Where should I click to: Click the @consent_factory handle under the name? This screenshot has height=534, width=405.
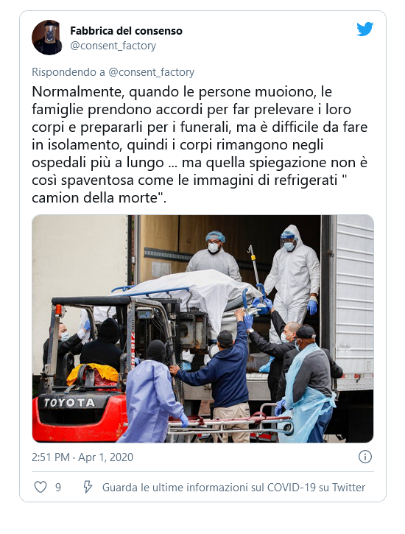coord(113,46)
